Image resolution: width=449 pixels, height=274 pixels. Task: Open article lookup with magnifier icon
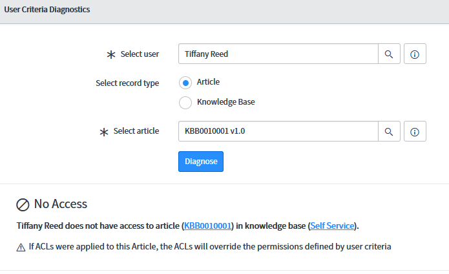(x=389, y=131)
